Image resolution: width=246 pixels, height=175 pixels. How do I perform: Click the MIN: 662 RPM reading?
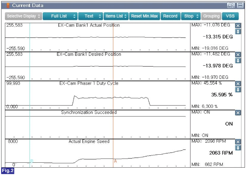pyautogui.click(x=207, y=164)
